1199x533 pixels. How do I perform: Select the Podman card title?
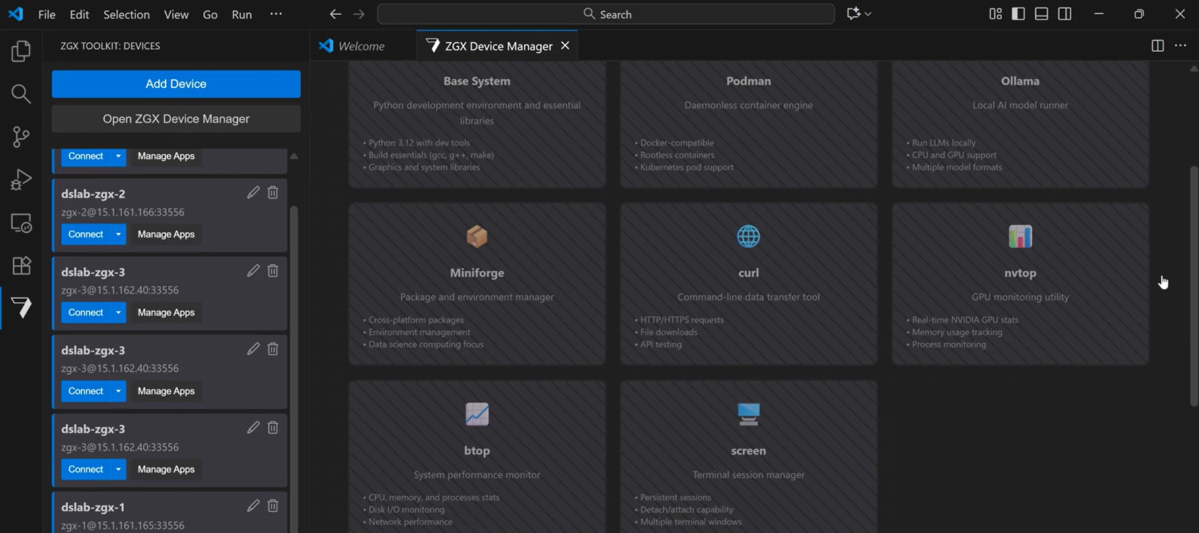click(x=748, y=81)
